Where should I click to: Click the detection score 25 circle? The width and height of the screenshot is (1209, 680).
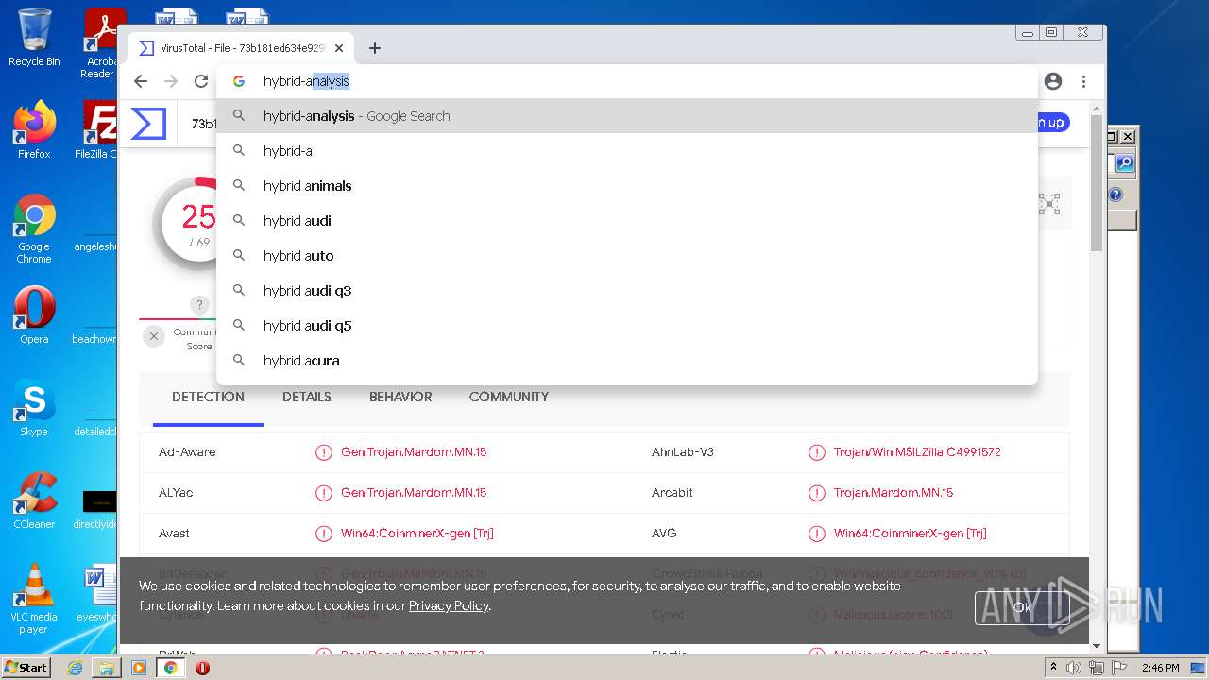pos(198,222)
